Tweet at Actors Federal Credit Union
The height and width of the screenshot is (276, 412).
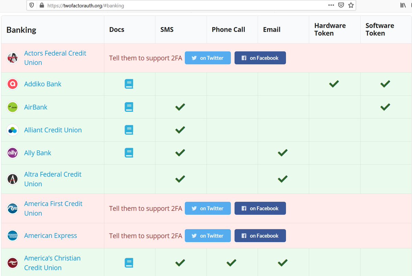point(208,58)
